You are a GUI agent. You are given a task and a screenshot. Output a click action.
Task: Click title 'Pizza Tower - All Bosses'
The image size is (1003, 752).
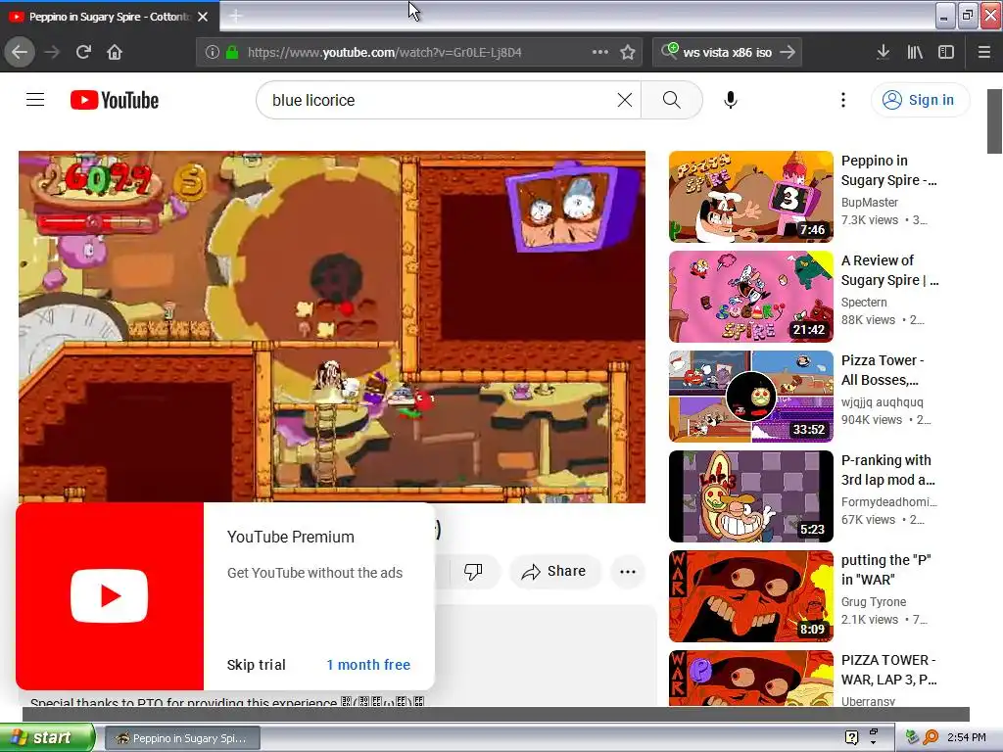tap(883, 370)
